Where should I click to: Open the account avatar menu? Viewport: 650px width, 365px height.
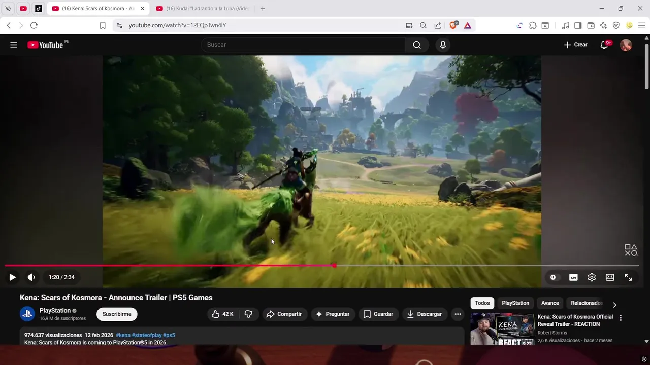626,45
